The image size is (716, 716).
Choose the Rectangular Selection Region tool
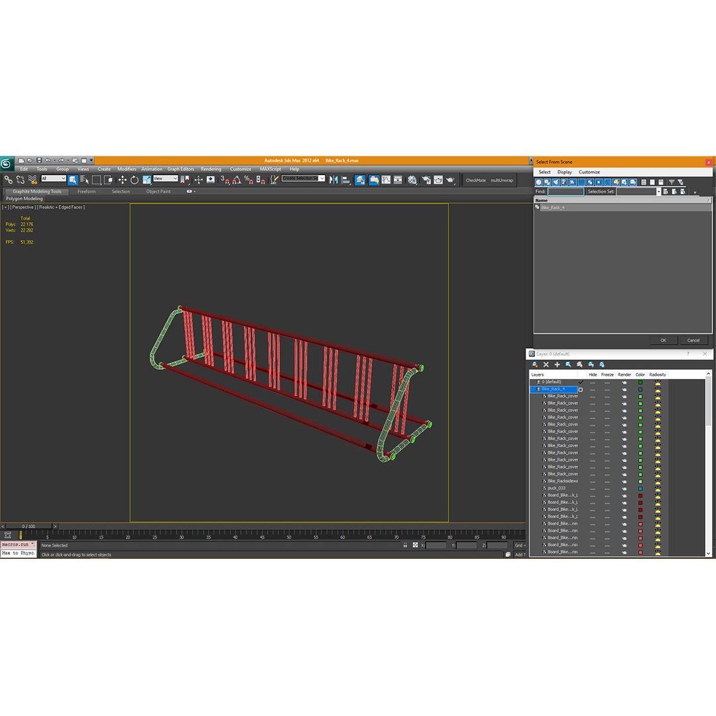coord(96,180)
